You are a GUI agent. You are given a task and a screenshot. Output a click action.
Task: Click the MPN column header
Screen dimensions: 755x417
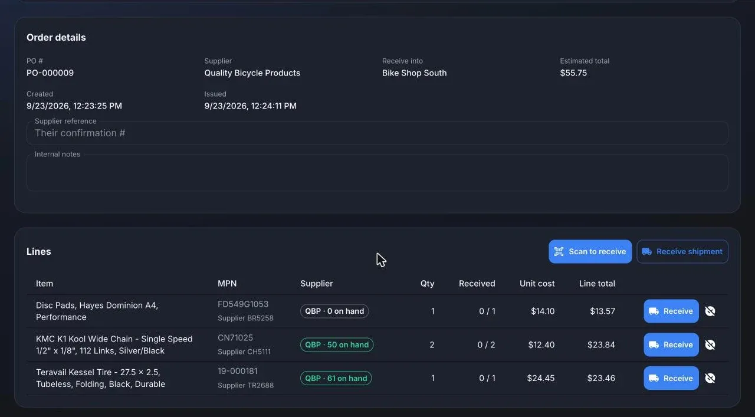227,283
